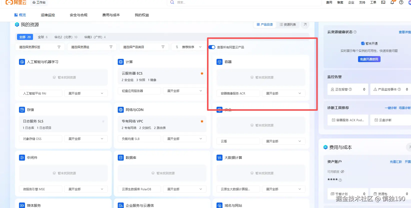Toggle the 查看所有阿里云产品 switch
This screenshot has width=411, height=208.
212,47
